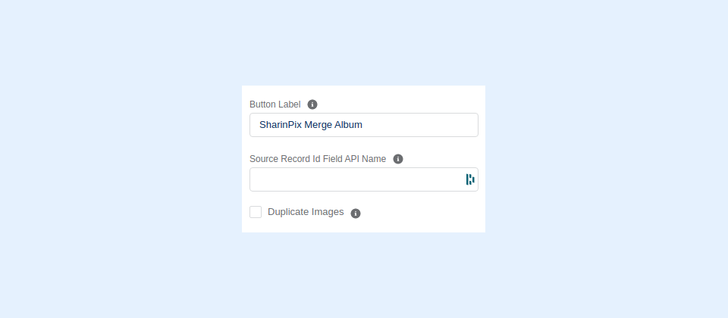Click the word "SharinPix" in the text field
This screenshot has width=728, height=318.
tap(280, 125)
